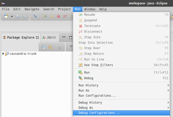Viewport: 173px width, 117px height.
Task: Toggle Skip All Breakpoints in toolbar
Action: 36,16
